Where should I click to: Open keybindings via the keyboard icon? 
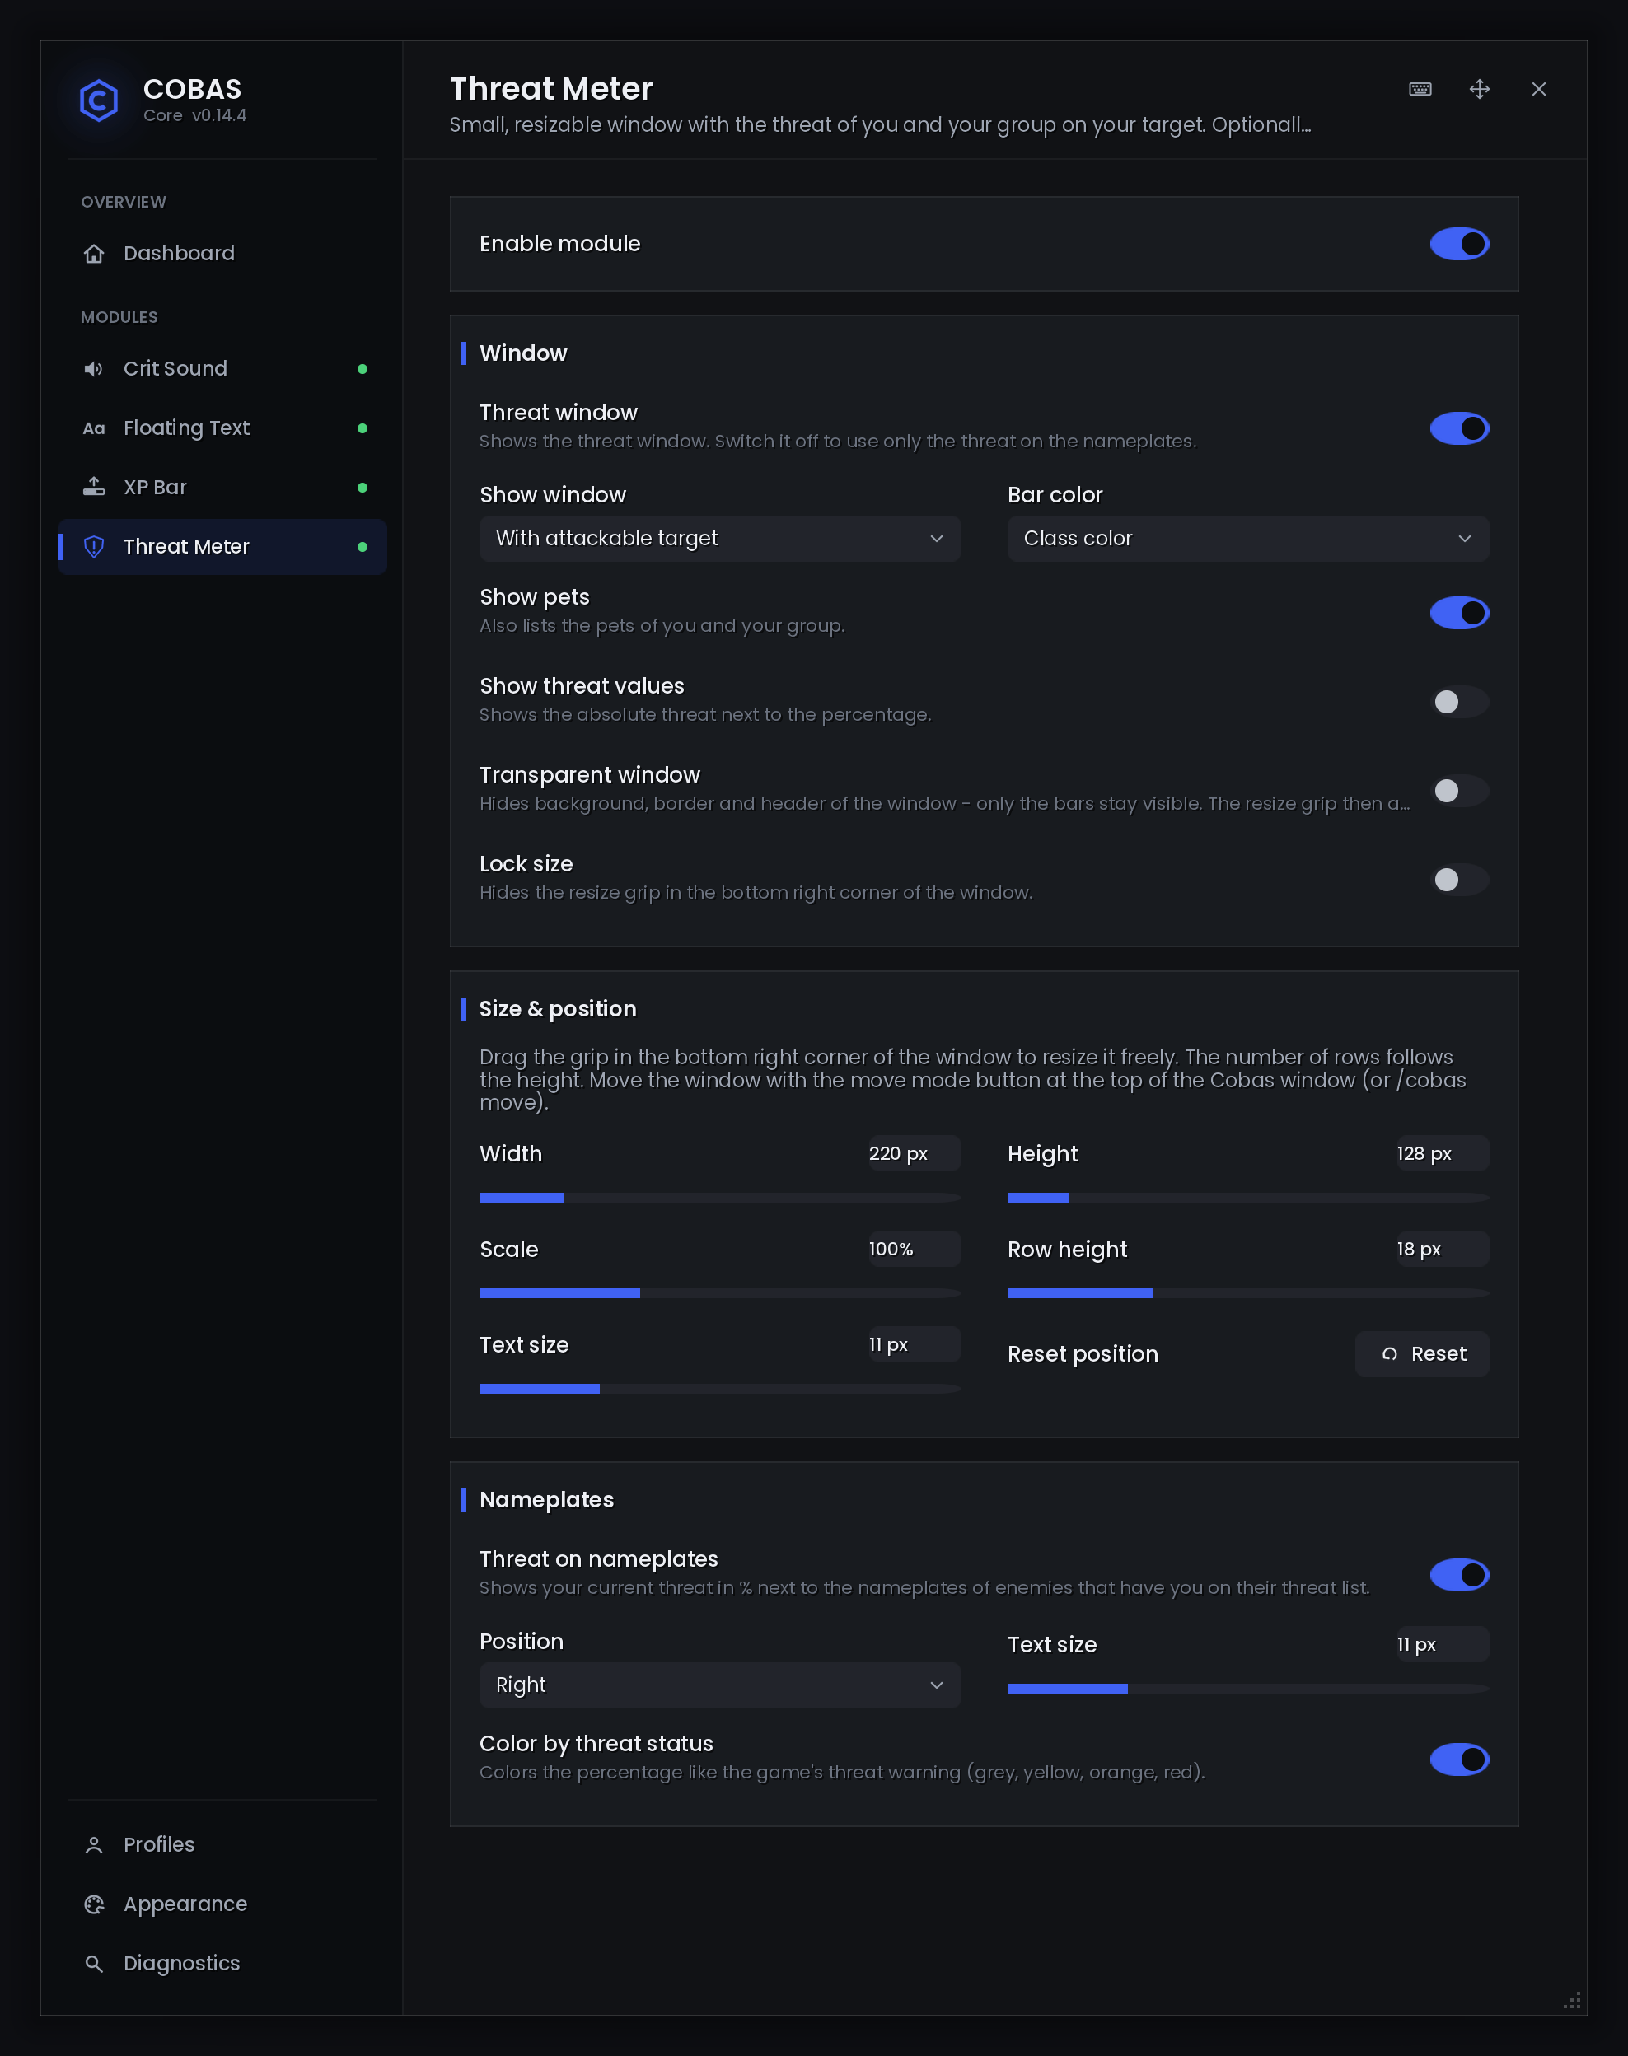(1420, 90)
